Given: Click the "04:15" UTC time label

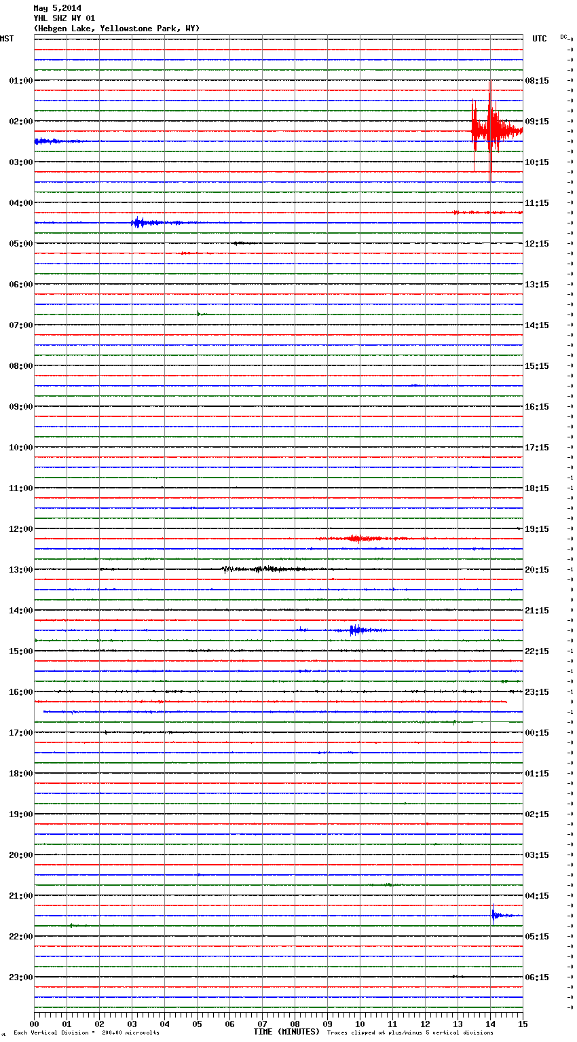Looking at the screenshot, I should (x=537, y=896).
